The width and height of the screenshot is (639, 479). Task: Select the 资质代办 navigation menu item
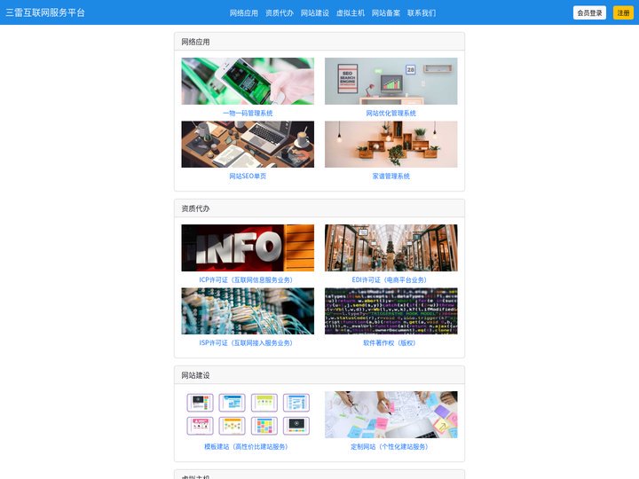(x=280, y=13)
